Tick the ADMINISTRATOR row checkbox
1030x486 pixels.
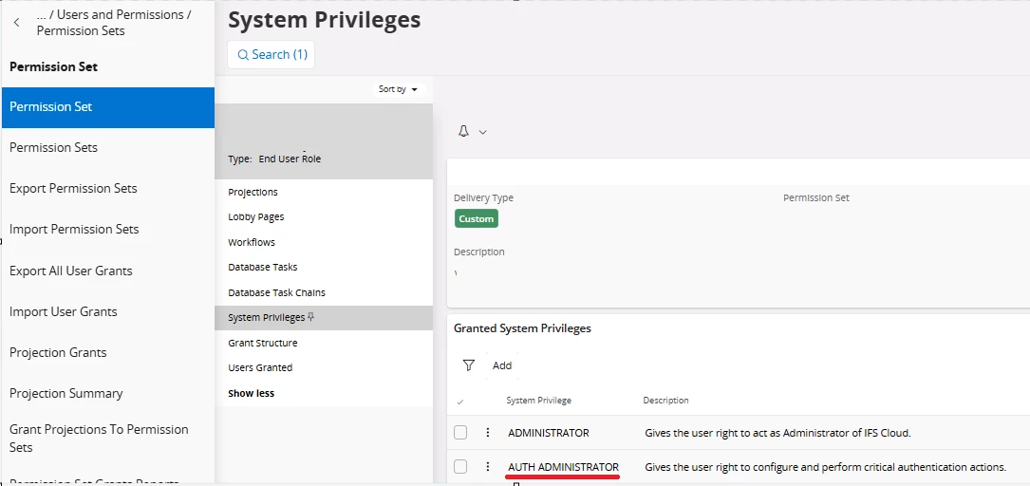point(460,433)
